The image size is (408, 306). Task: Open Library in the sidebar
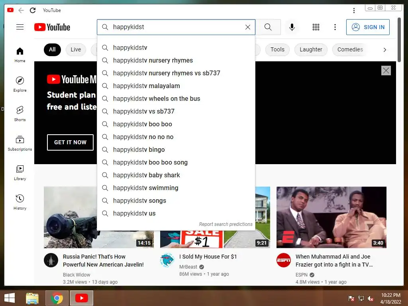point(20,173)
